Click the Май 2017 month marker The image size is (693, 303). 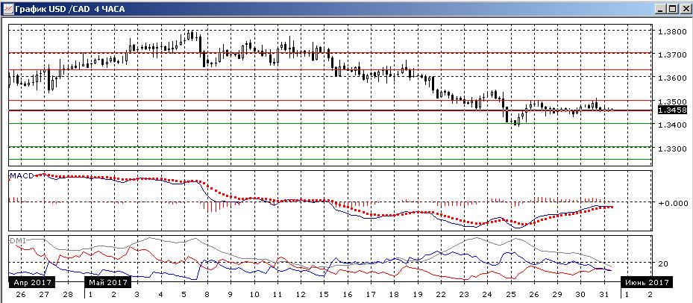click(x=108, y=282)
